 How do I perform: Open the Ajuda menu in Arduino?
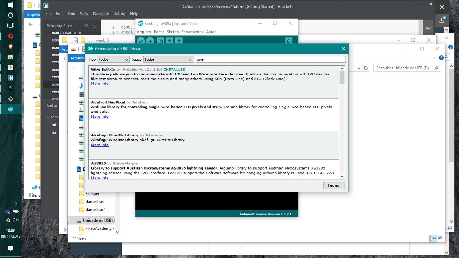211,32
